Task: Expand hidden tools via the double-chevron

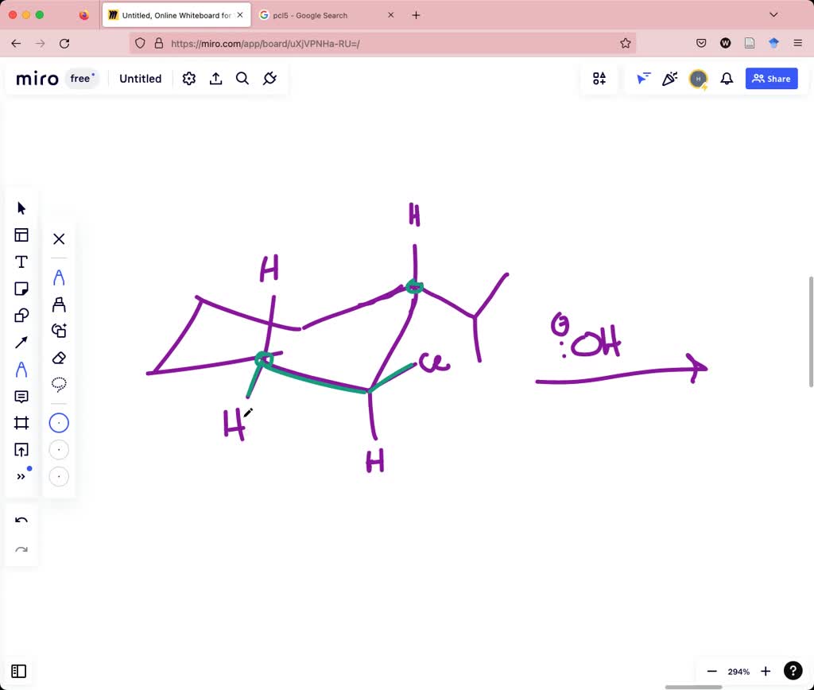Action: point(21,475)
